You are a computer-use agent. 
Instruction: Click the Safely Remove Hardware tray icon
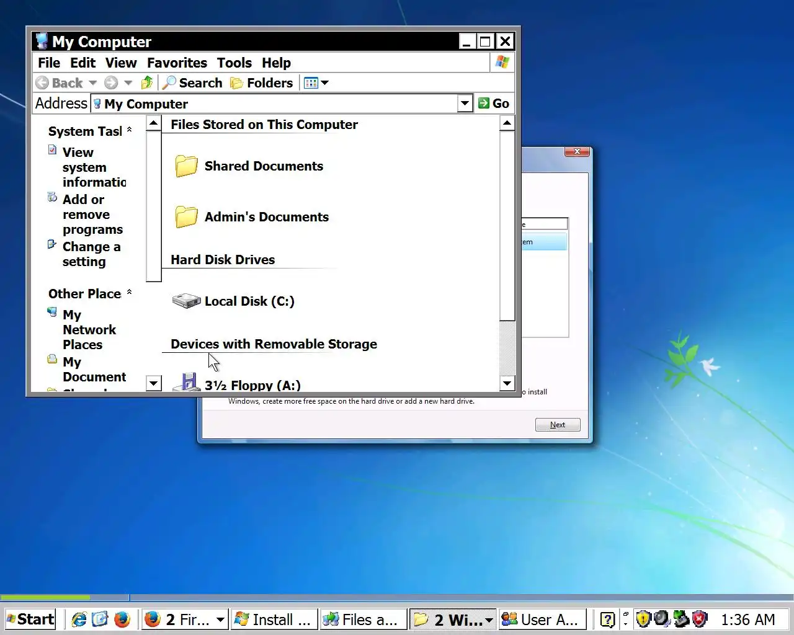click(681, 619)
